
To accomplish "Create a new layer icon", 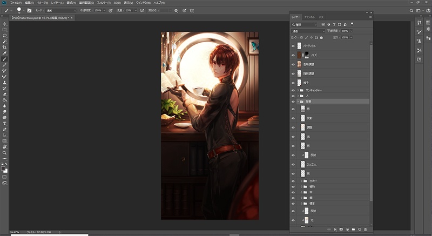I will tap(360, 230).
